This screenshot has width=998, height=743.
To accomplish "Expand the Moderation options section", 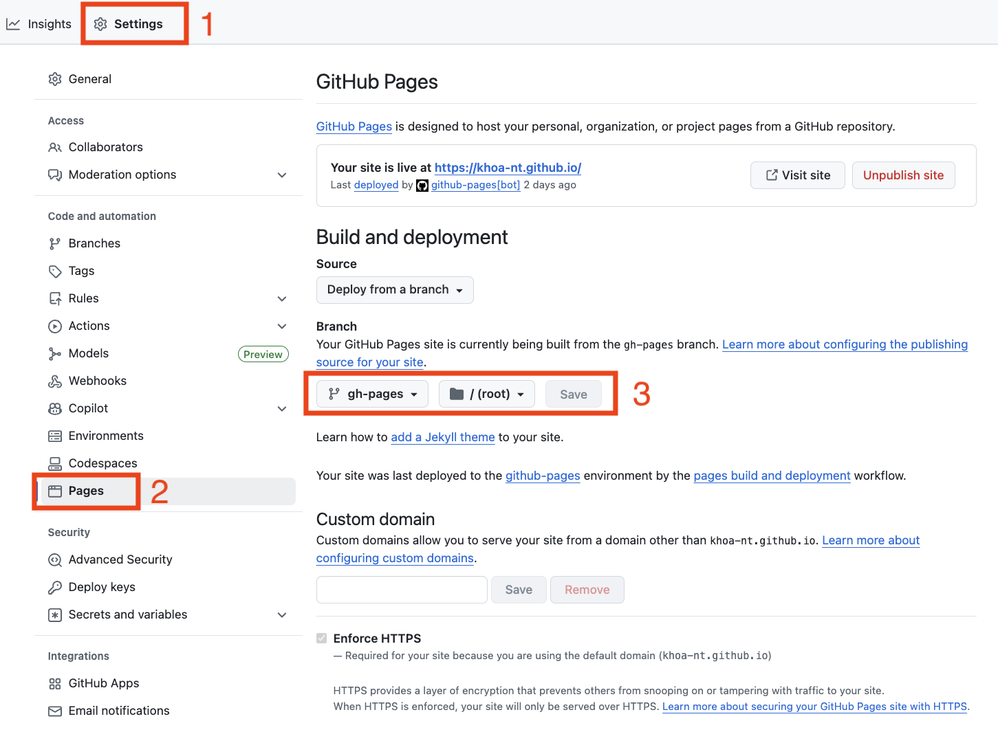I will pos(281,175).
